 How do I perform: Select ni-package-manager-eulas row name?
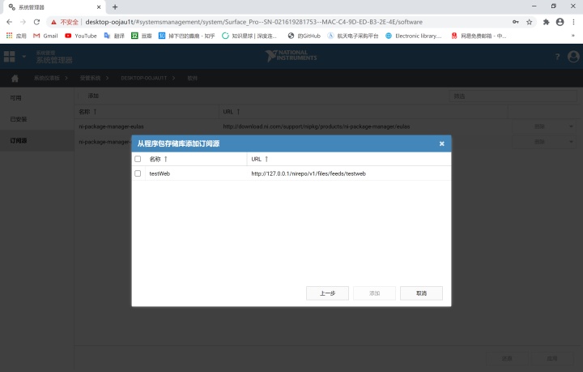(111, 126)
